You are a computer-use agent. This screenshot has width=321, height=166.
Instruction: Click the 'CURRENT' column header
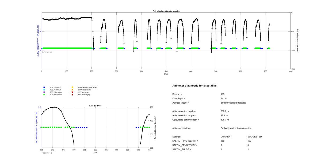(x=226, y=137)
